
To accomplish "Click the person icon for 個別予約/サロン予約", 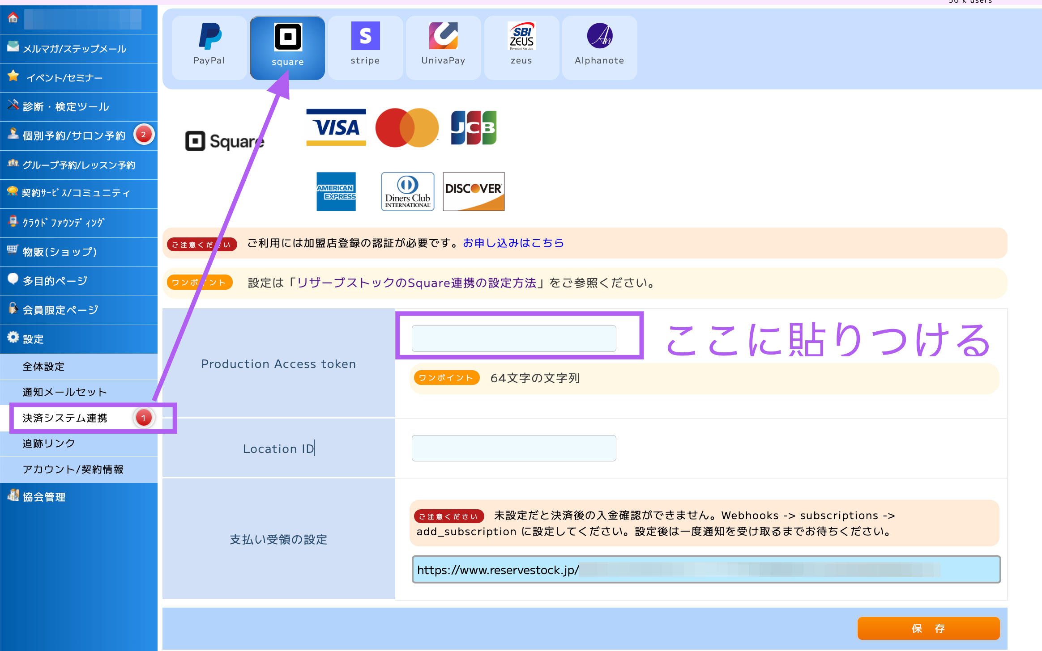I will coord(13,134).
